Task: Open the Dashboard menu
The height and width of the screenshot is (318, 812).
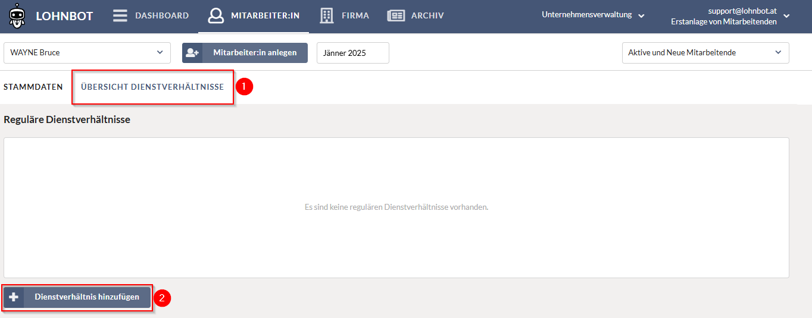Action: (x=151, y=15)
